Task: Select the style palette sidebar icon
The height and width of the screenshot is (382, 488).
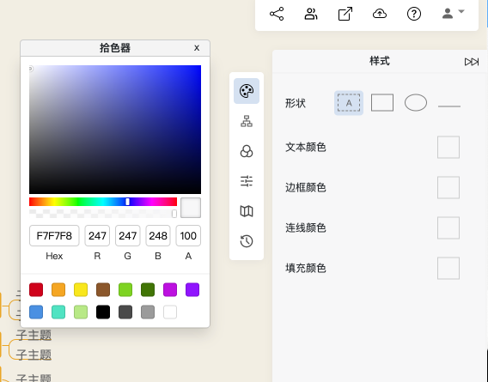Action: [247, 91]
